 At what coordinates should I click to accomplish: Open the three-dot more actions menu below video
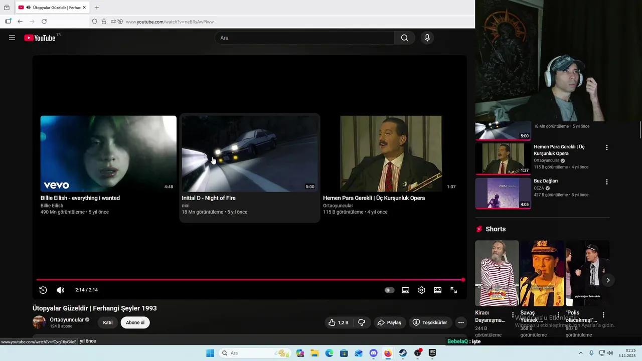pyautogui.click(x=461, y=322)
